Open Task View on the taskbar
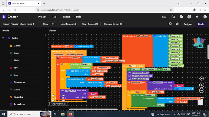 (55, 114)
